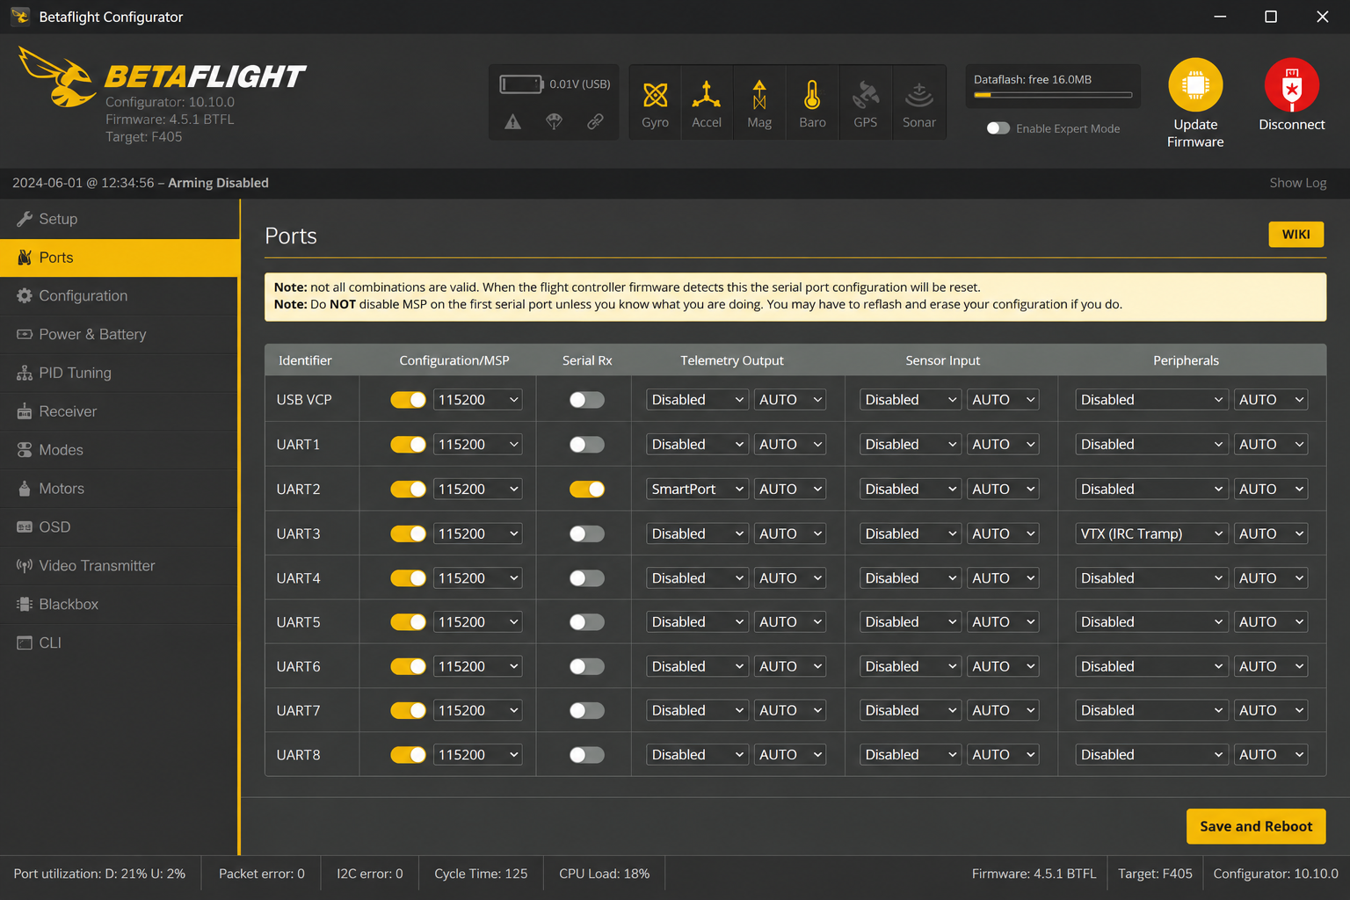
Task: Click the OSD screen icon
Action: [x=25, y=527]
